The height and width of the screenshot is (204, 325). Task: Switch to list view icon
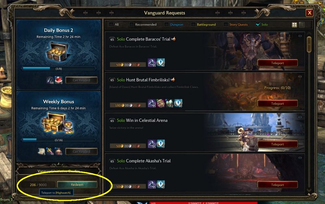click(x=302, y=25)
